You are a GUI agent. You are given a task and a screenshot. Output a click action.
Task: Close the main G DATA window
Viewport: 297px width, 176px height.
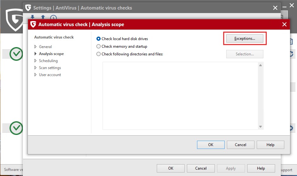pyautogui.click(x=292, y=5)
